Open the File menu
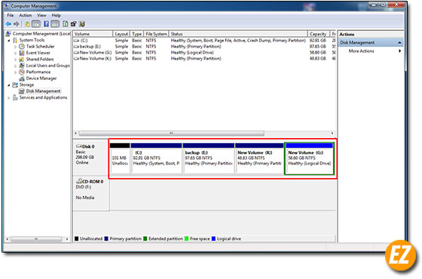Screen dimensions: 422x279 [x=11, y=15]
